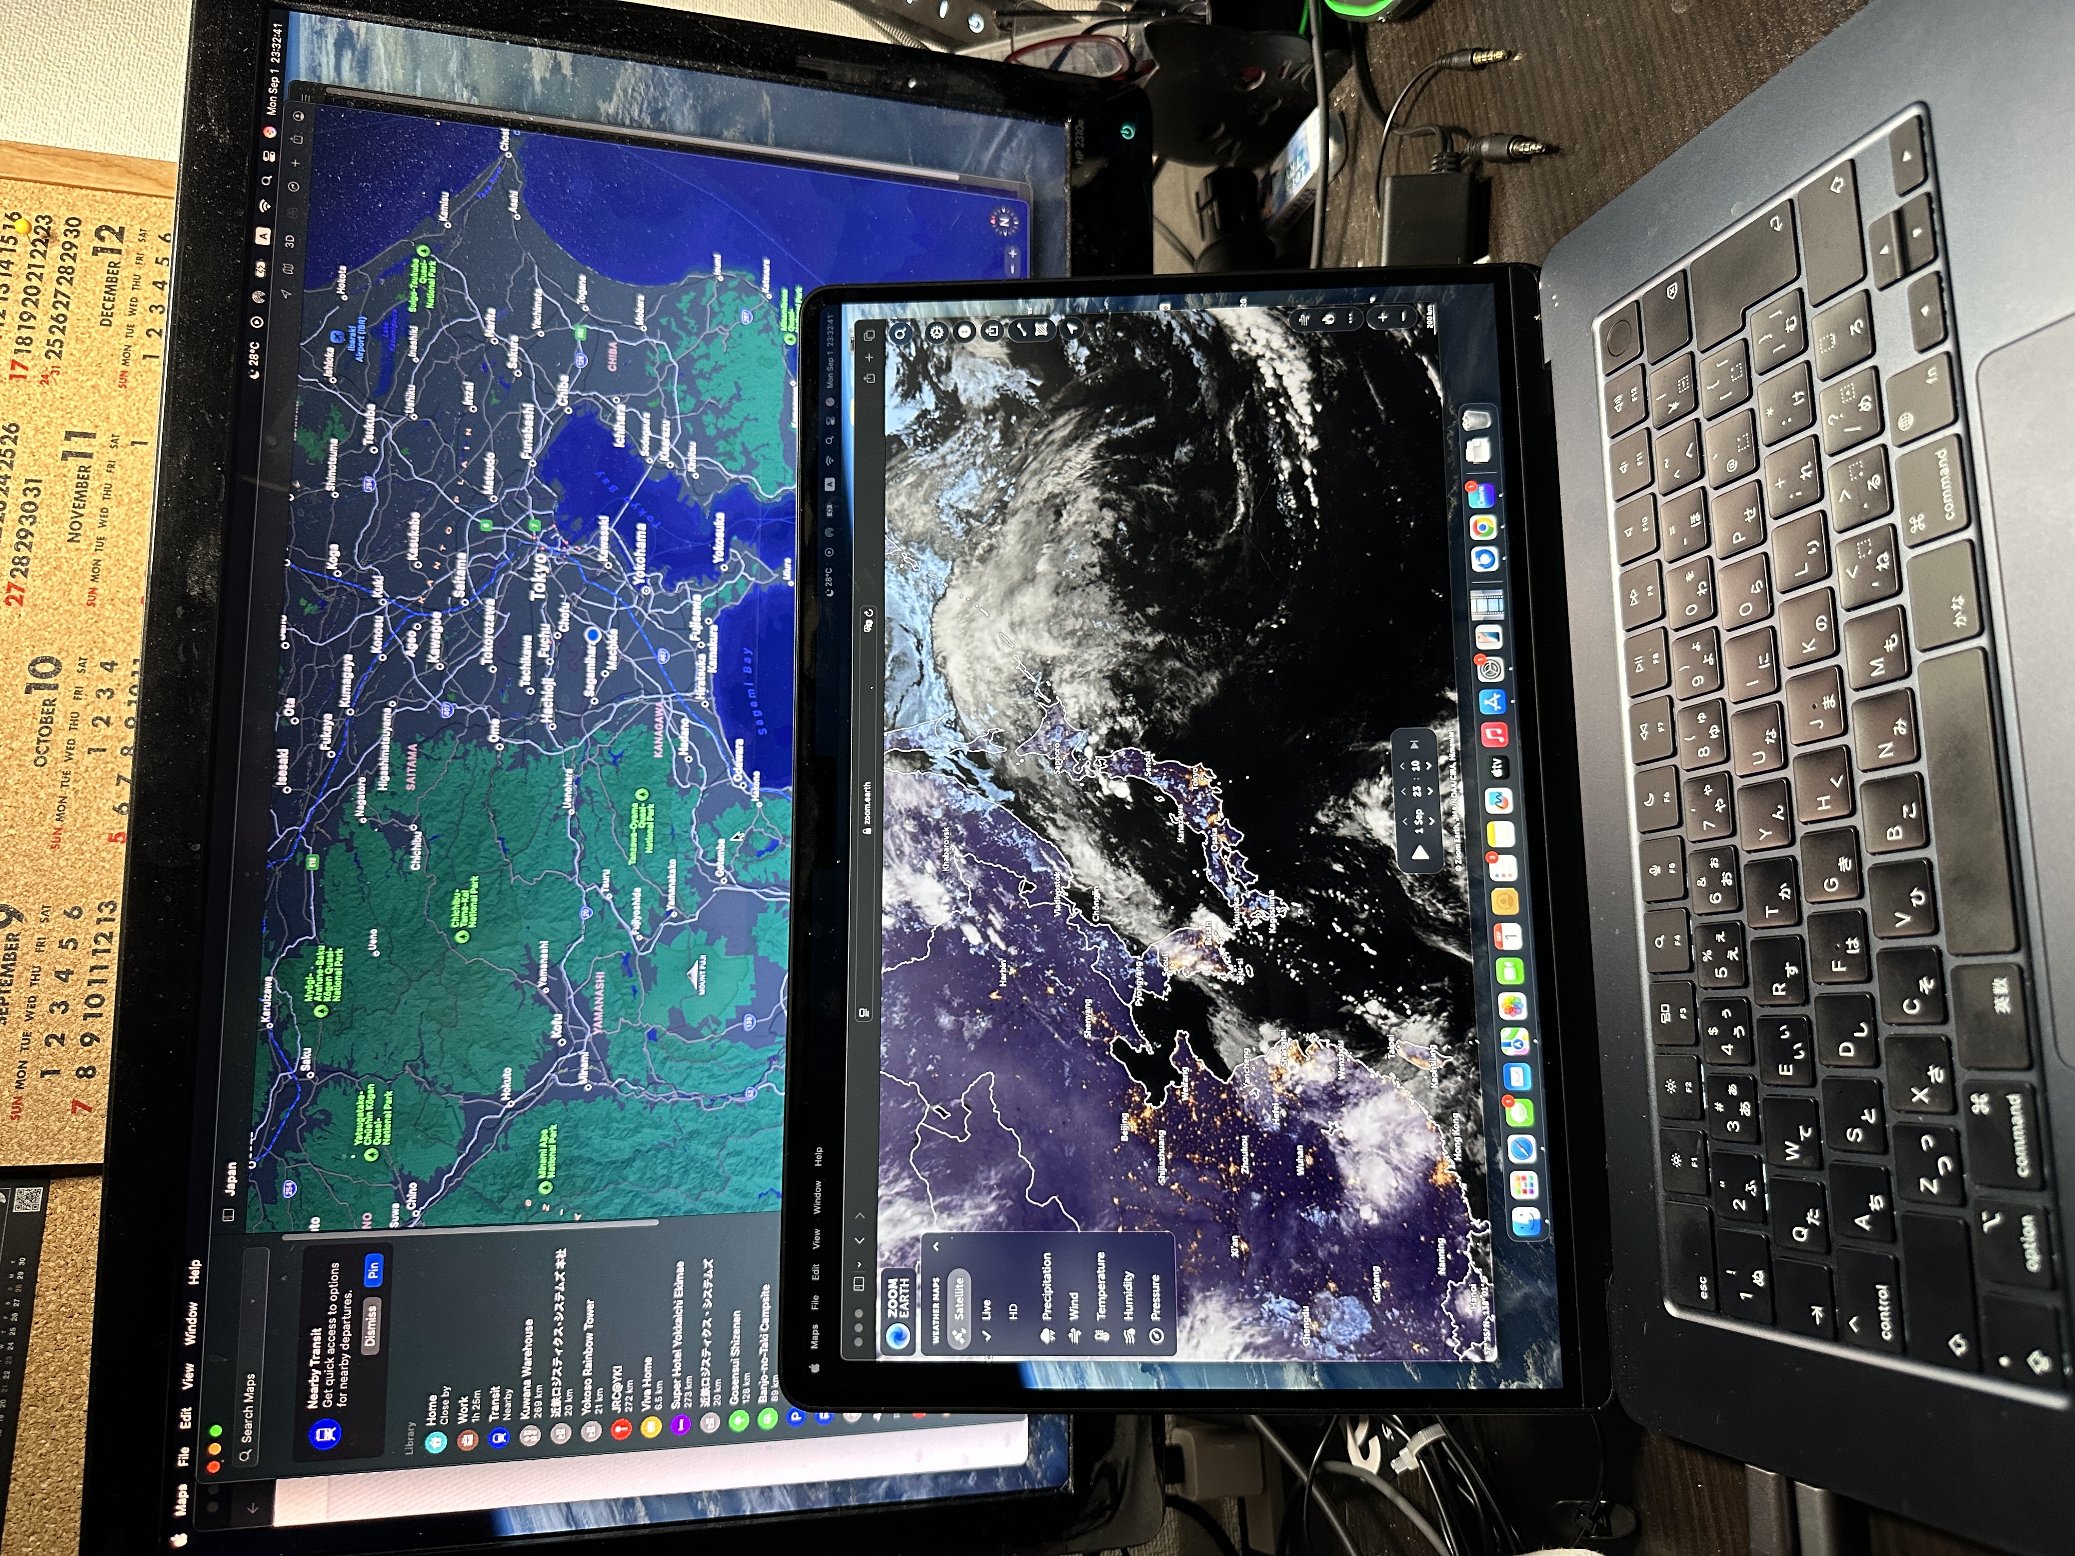Screen dimensions: 2075x1556
Task: Click the my location arrow icon
Action: pos(1072,328)
